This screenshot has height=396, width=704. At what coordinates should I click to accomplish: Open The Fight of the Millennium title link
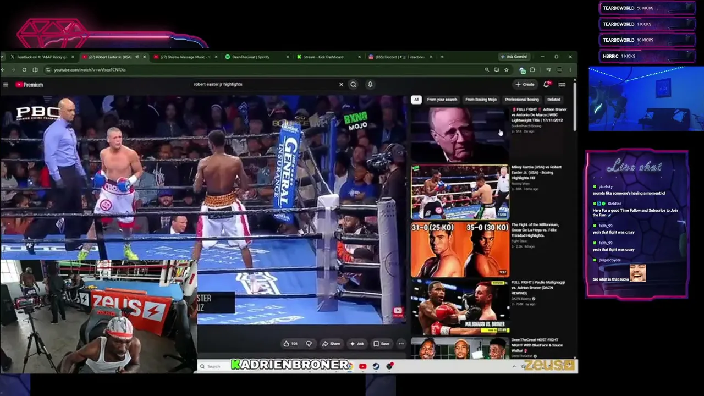536,230
